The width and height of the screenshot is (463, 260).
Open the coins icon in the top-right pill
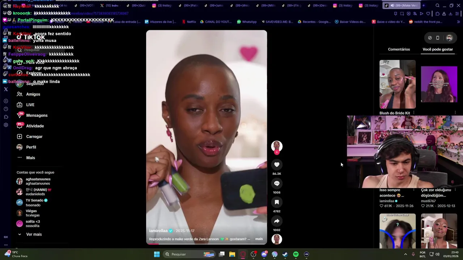coord(430,38)
